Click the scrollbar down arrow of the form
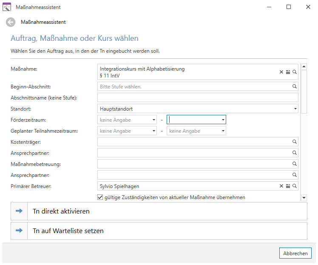The image size is (318, 265). point(304,197)
